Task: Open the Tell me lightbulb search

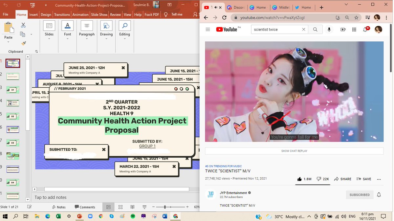Action: (x=166, y=14)
